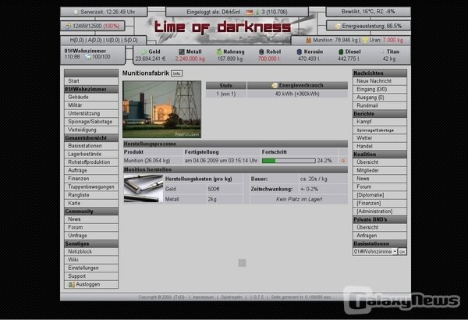Open Aufträge link
468x320 pixels.
(x=91, y=170)
